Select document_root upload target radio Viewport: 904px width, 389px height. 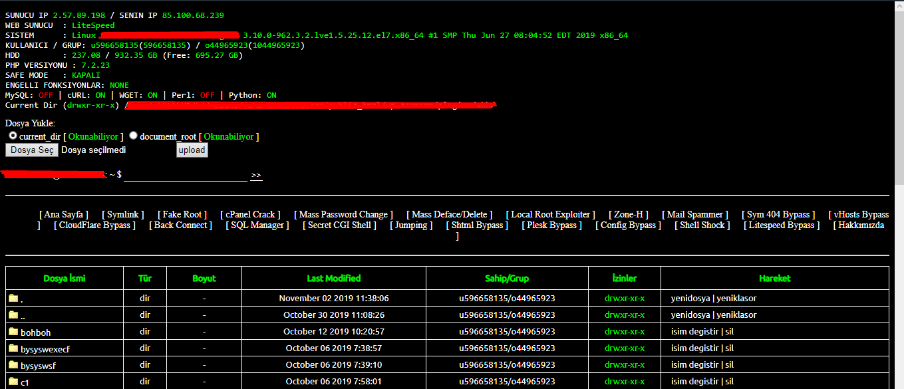[x=133, y=136]
